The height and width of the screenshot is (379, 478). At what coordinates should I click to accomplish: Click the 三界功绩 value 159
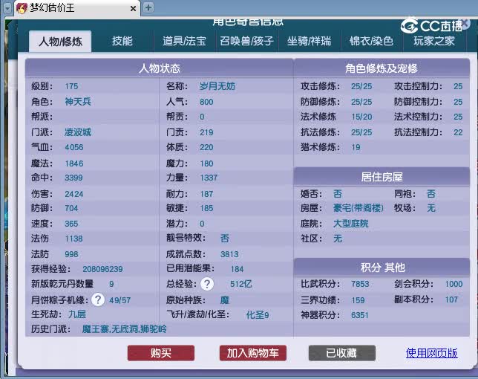tap(358, 300)
